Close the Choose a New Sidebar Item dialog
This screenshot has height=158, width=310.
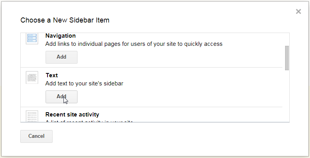pos(298,12)
